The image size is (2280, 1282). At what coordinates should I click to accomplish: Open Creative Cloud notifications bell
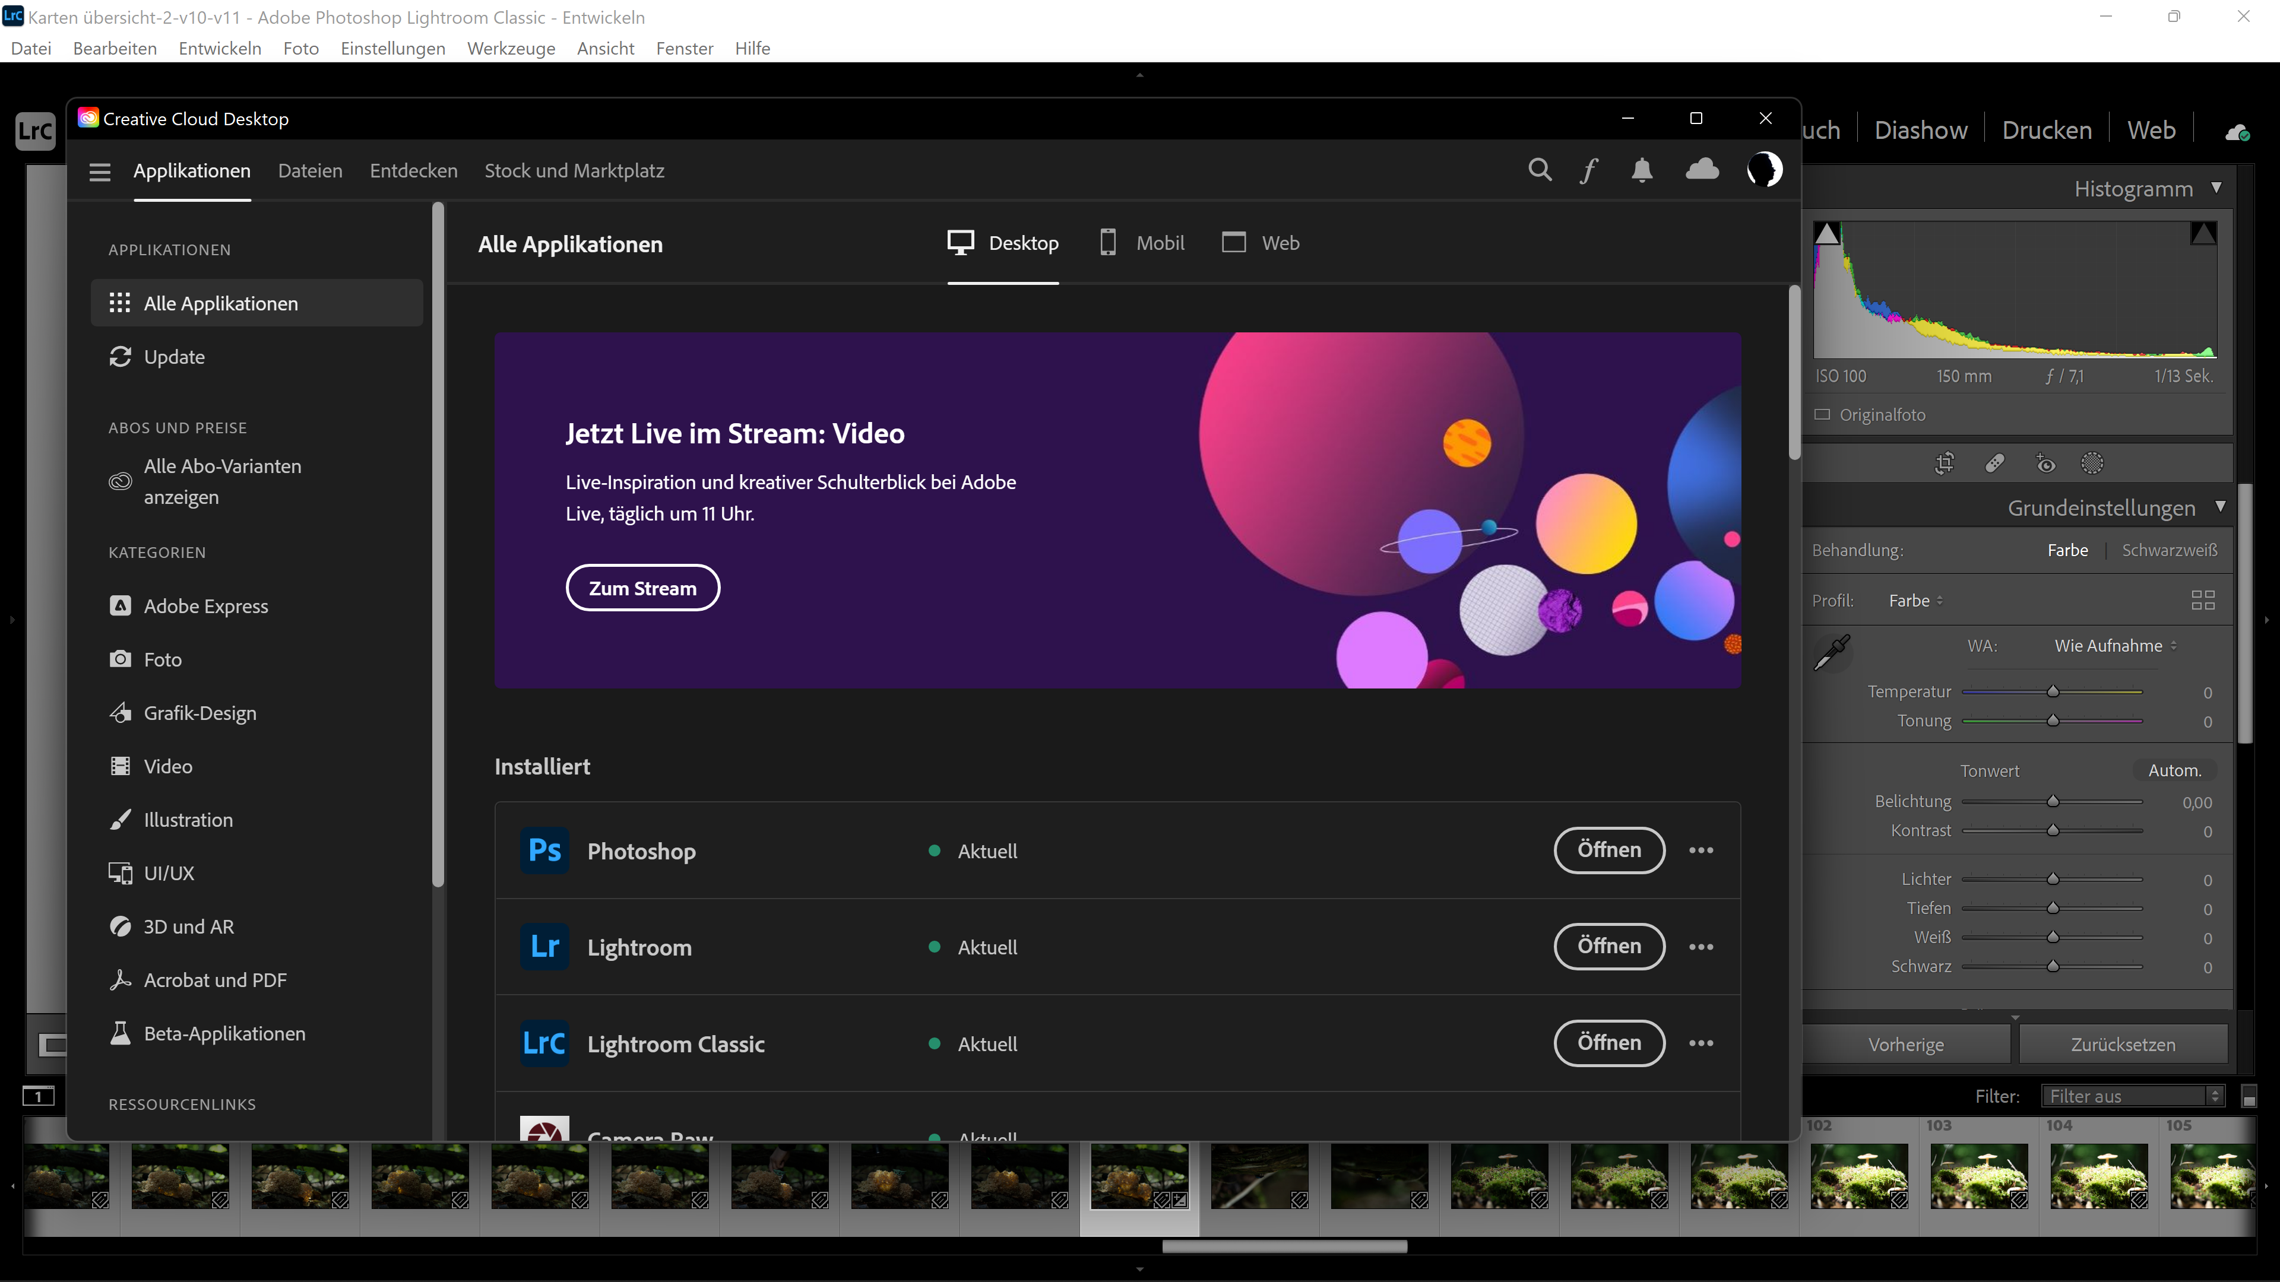[1642, 170]
